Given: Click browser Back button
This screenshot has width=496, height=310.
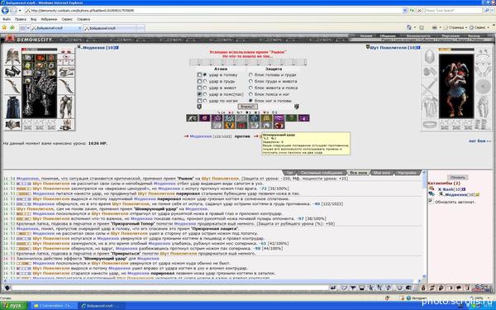Looking at the screenshot, I should coord(5,11).
